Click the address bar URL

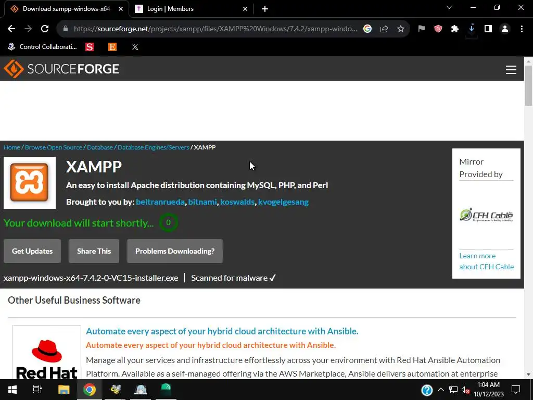(x=215, y=29)
